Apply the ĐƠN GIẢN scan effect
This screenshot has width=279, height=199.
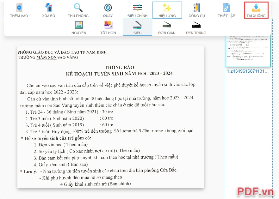pyautogui.click(x=167, y=27)
